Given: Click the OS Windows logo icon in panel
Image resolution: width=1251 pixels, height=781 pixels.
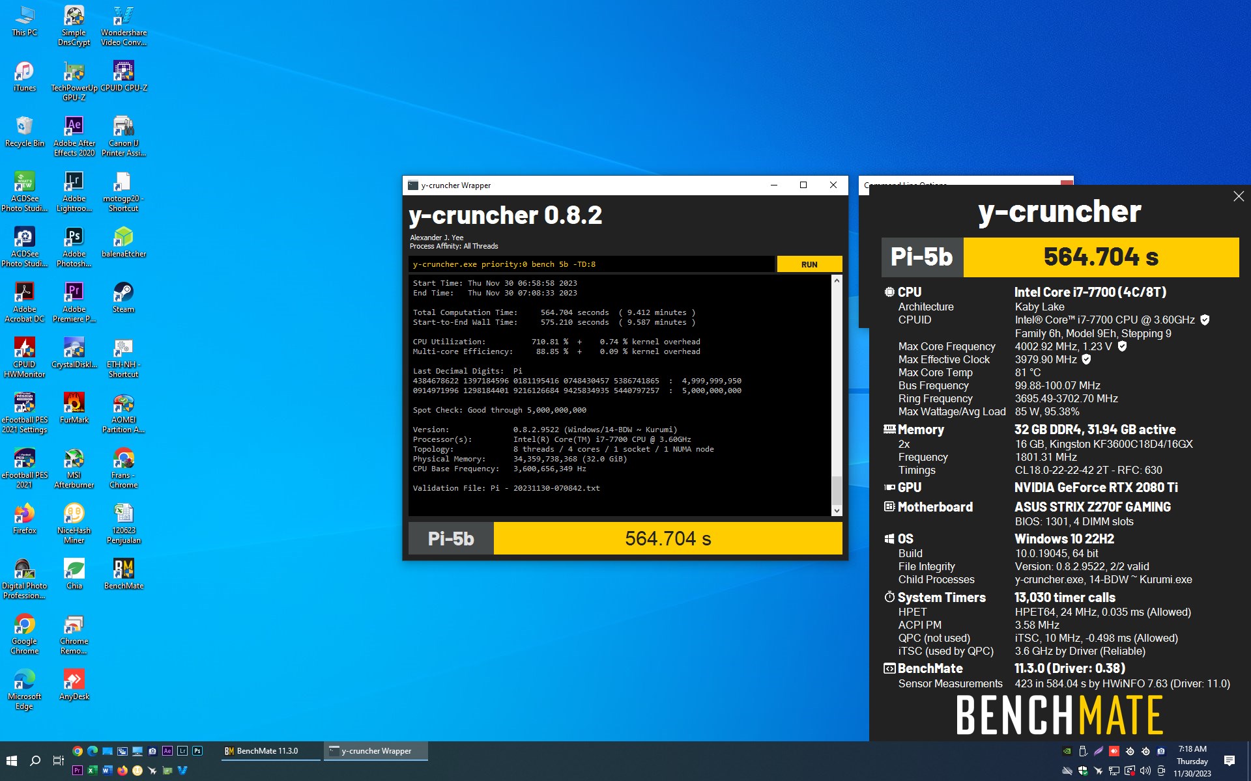Looking at the screenshot, I should 889,539.
